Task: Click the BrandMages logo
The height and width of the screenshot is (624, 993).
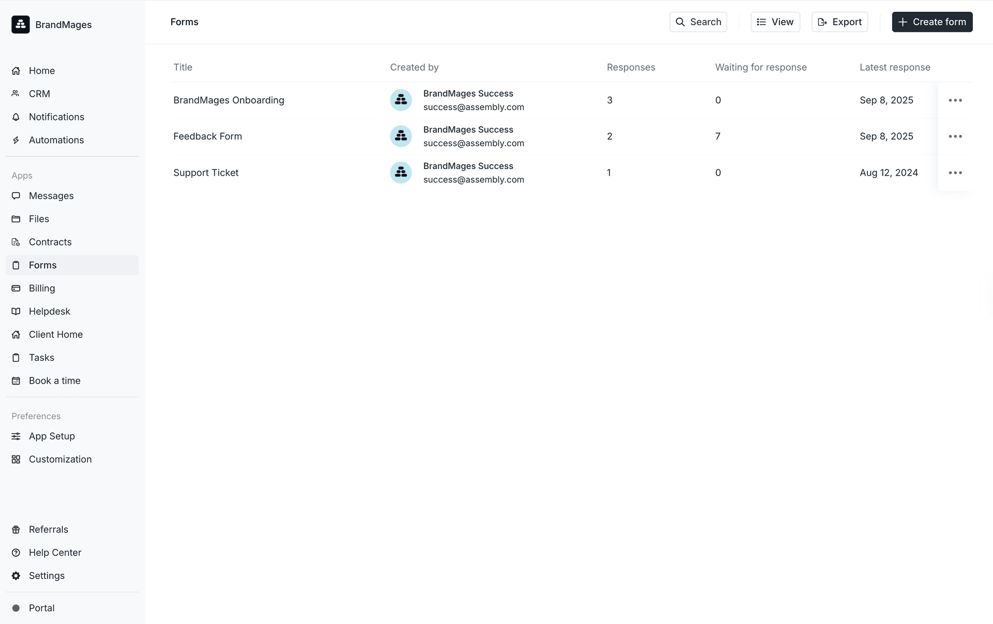Action: pyautogui.click(x=20, y=24)
